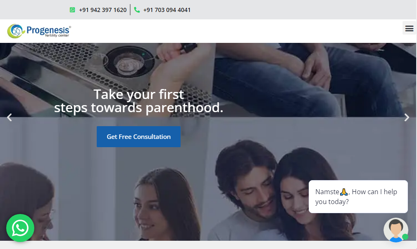Click the green online status dot
The width and height of the screenshot is (417, 249).
pyautogui.click(x=405, y=237)
